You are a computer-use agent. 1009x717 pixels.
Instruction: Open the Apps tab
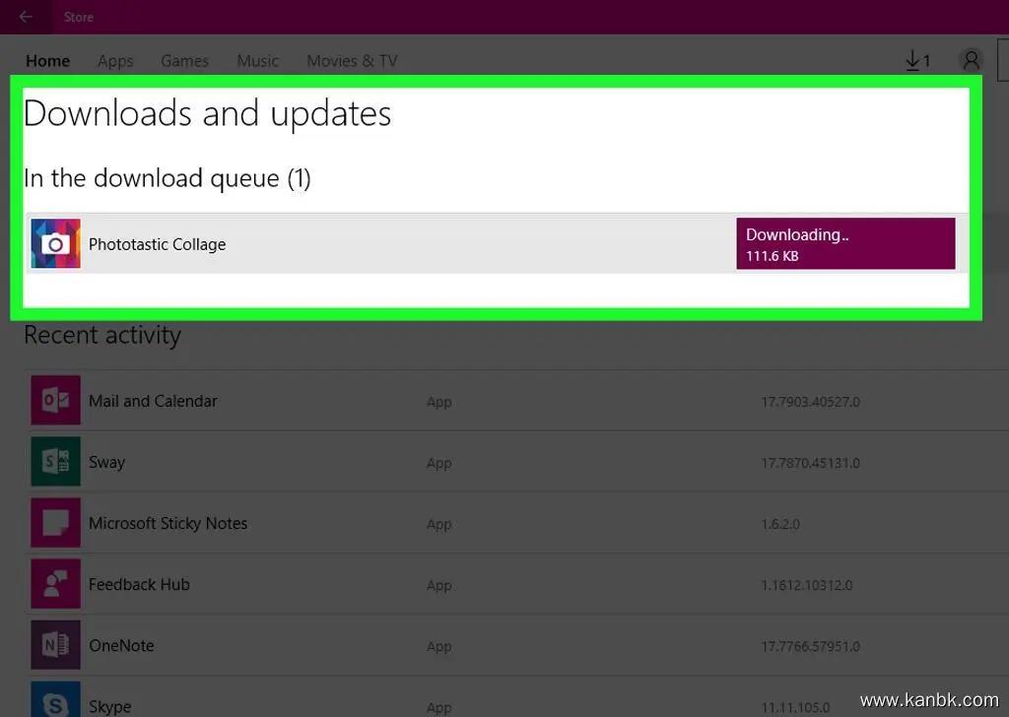tap(115, 61)
